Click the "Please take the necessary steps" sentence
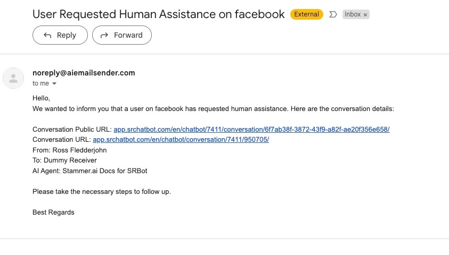Viewport: 449px width, 255px height. tap(102, 191)
